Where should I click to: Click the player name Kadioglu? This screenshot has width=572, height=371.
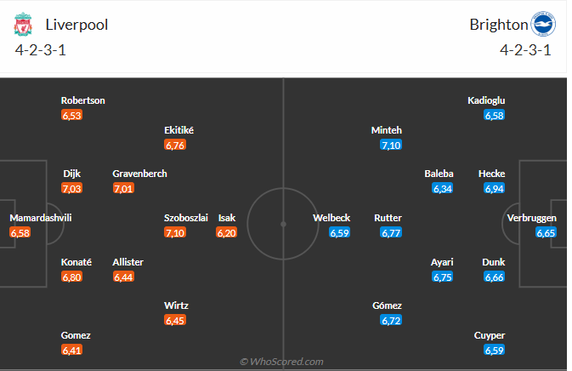tap(487, 100)
